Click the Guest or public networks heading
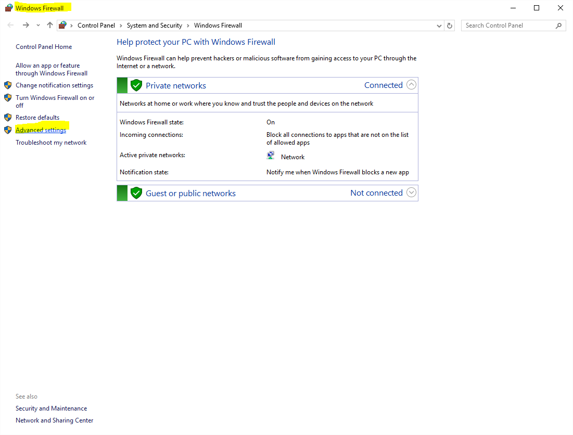The height and width of the screenshot is (435, 573). [191, 193]
